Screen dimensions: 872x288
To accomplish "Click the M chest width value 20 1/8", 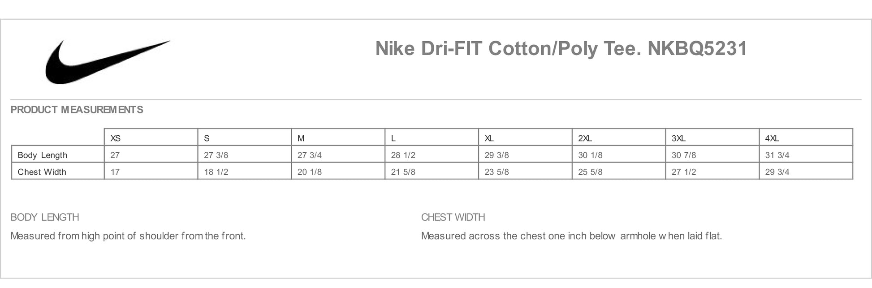I will (310, 172).
